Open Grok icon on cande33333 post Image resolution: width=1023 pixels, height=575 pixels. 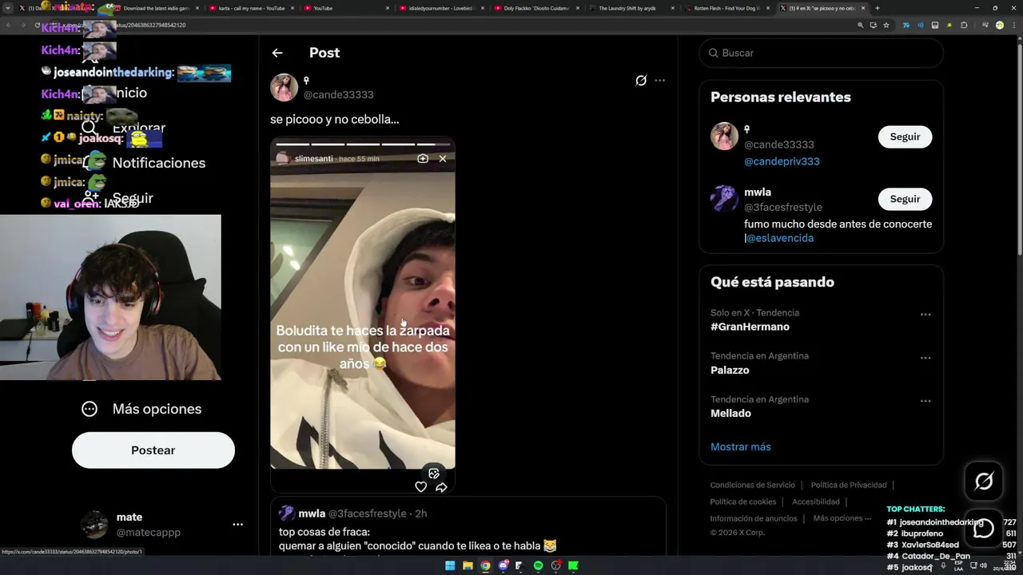[641, 81]
